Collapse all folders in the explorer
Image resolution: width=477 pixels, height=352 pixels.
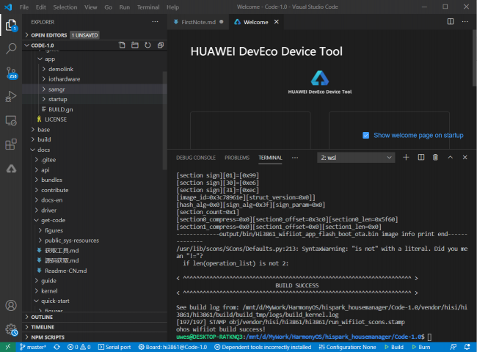click(161, 45)
